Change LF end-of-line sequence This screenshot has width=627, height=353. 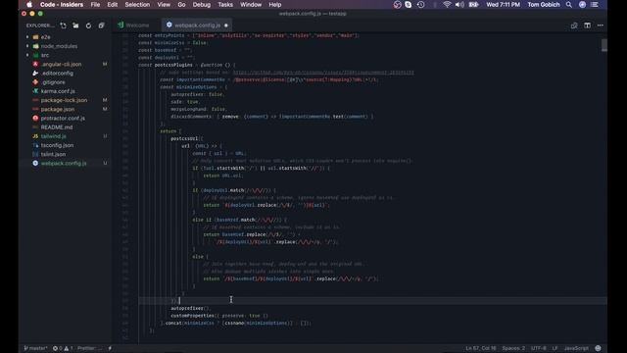(555, 348)
